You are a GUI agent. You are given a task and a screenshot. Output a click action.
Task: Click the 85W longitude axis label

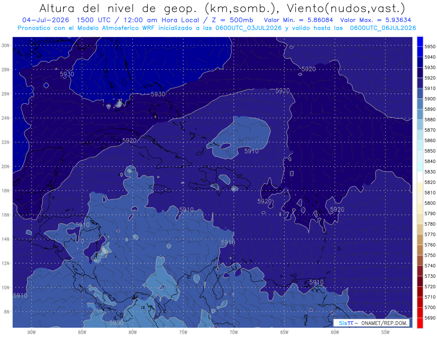82,332
